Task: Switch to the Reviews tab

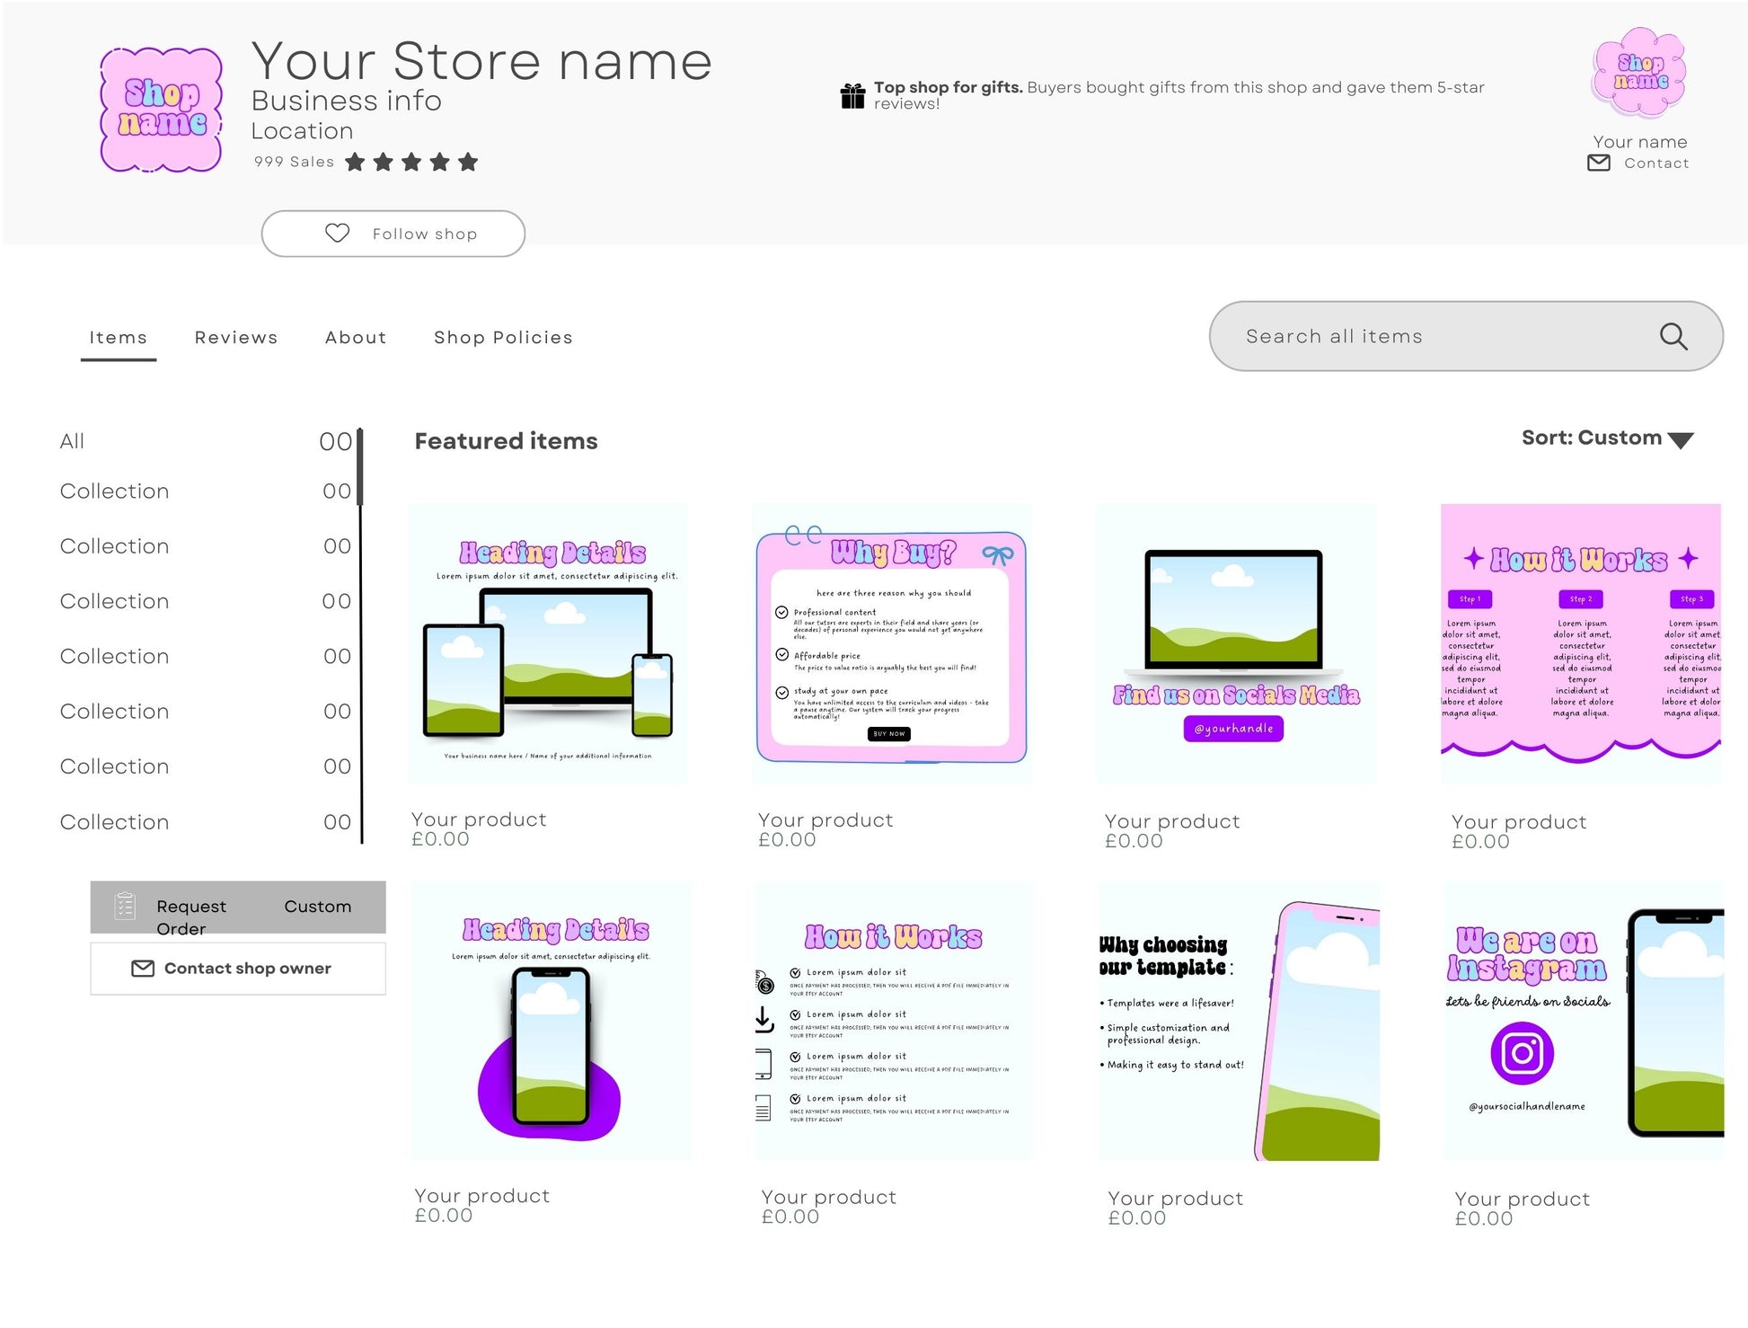Action: [x=236, y=338]
